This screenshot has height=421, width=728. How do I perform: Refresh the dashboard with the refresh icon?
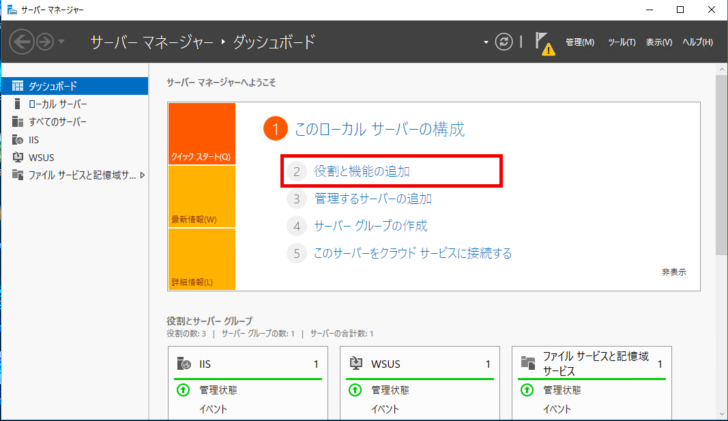[x=504, y=42]
